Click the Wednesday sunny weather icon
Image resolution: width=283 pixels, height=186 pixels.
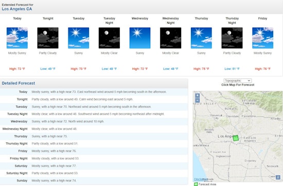(x=140, y=38)
